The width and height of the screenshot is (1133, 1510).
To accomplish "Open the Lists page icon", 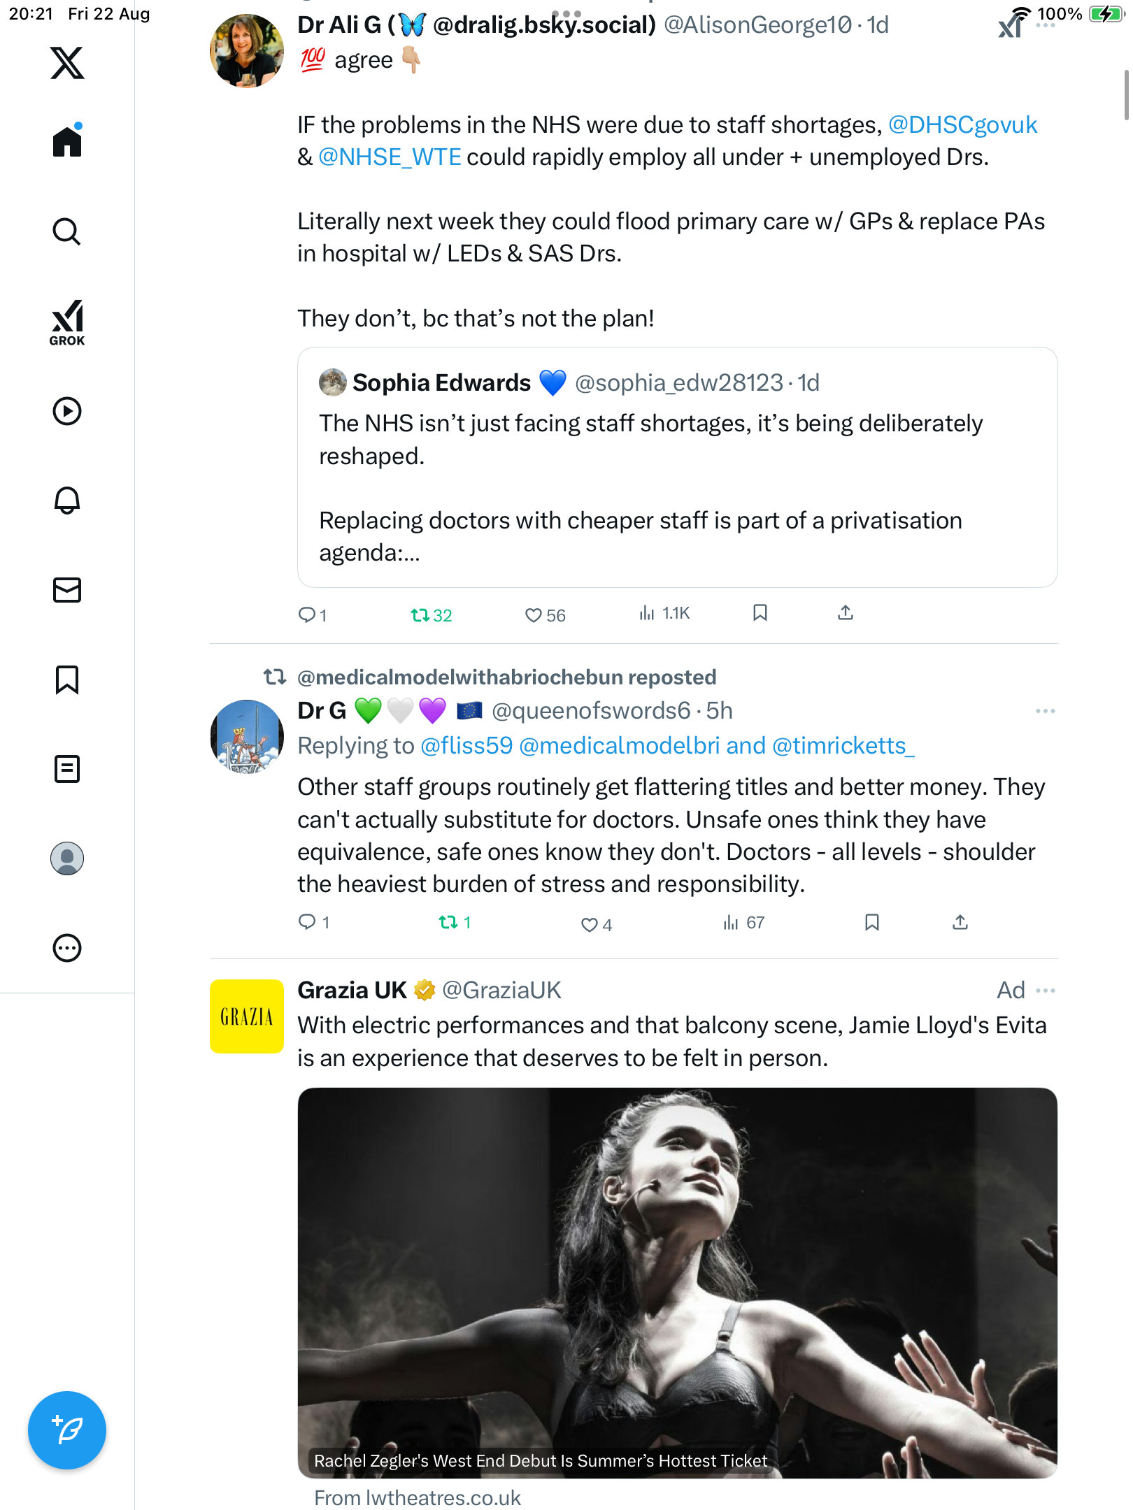I will (x=67, y=769).
